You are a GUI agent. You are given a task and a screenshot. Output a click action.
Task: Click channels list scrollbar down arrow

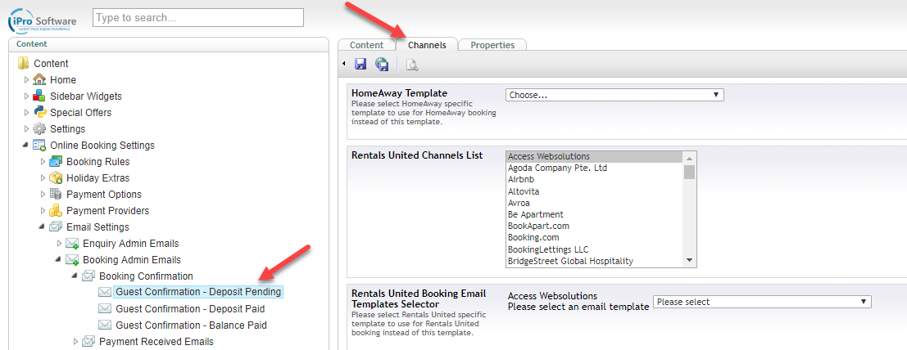(689, 261)
